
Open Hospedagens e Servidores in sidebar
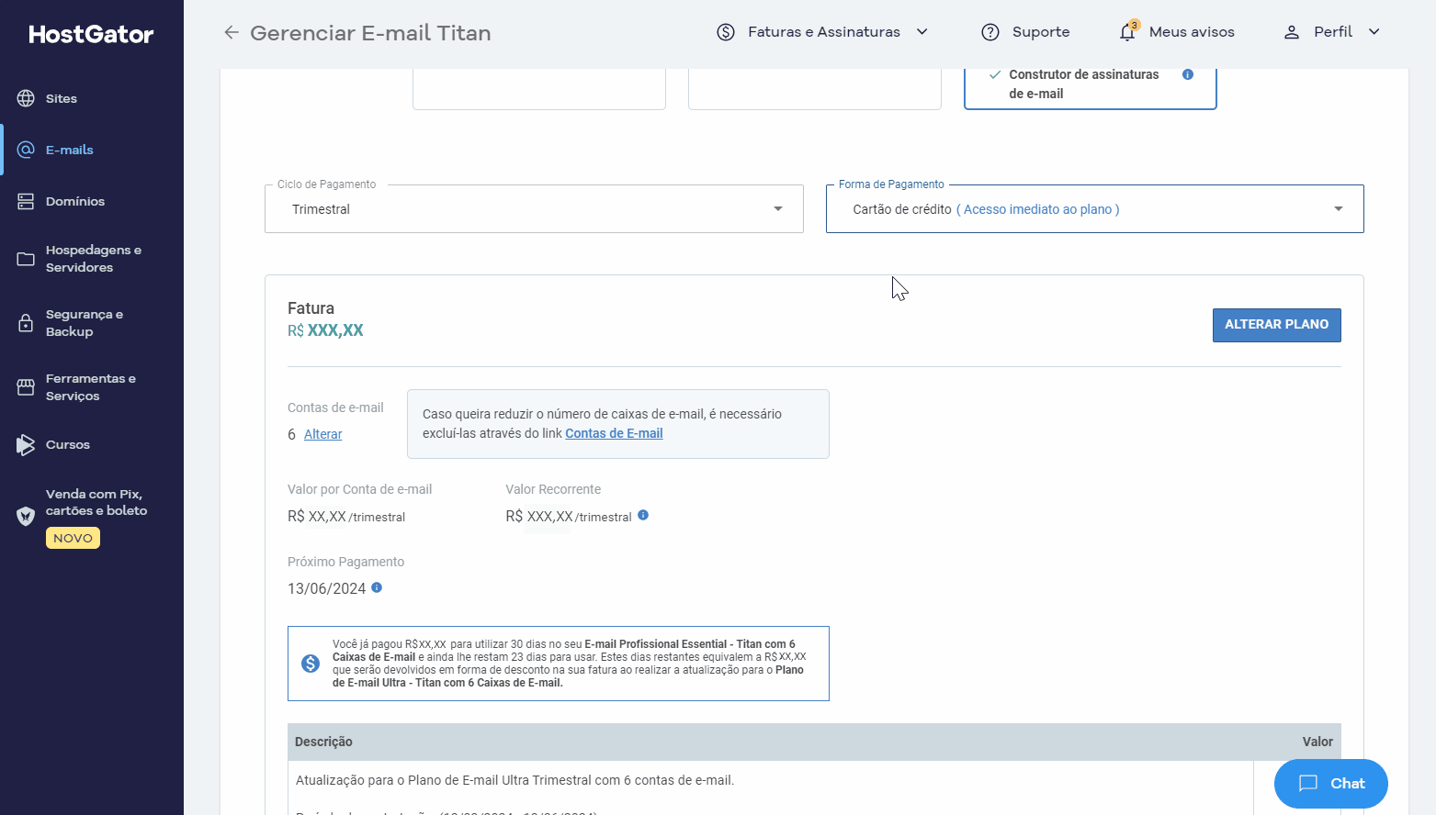[92, 259]
